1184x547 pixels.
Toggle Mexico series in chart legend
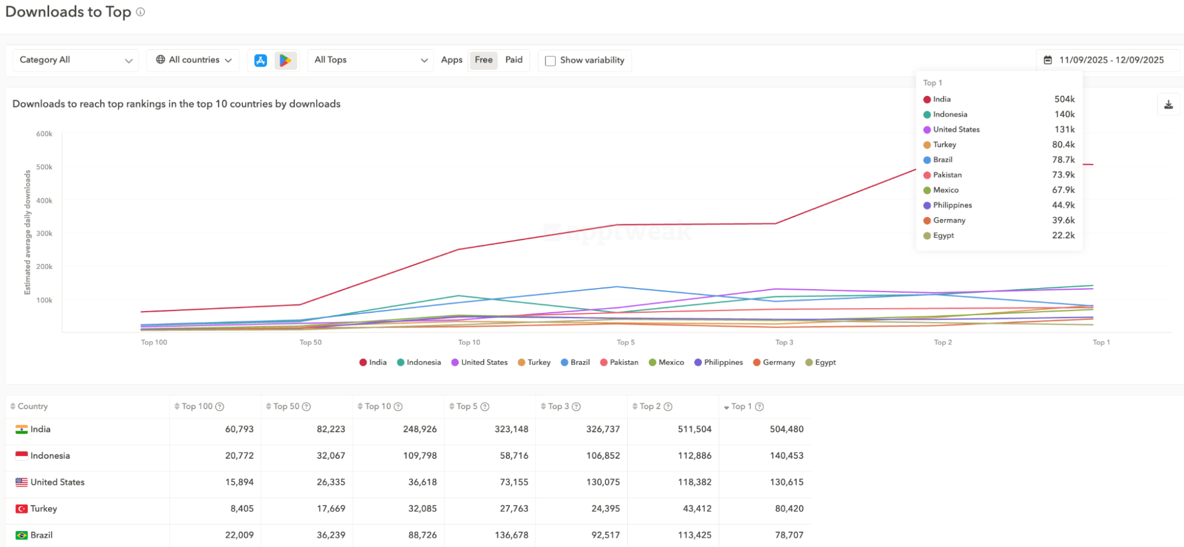point(666,362)
